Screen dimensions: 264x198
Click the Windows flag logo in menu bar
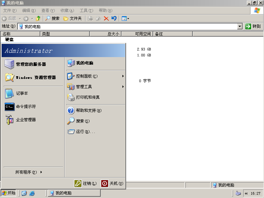(x=257, y=11)
